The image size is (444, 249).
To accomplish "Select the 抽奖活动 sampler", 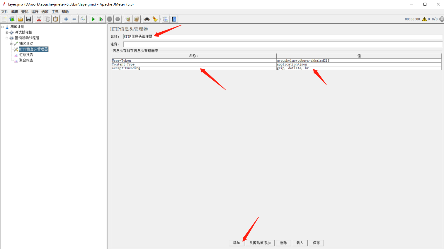I will tap(26, 43).
